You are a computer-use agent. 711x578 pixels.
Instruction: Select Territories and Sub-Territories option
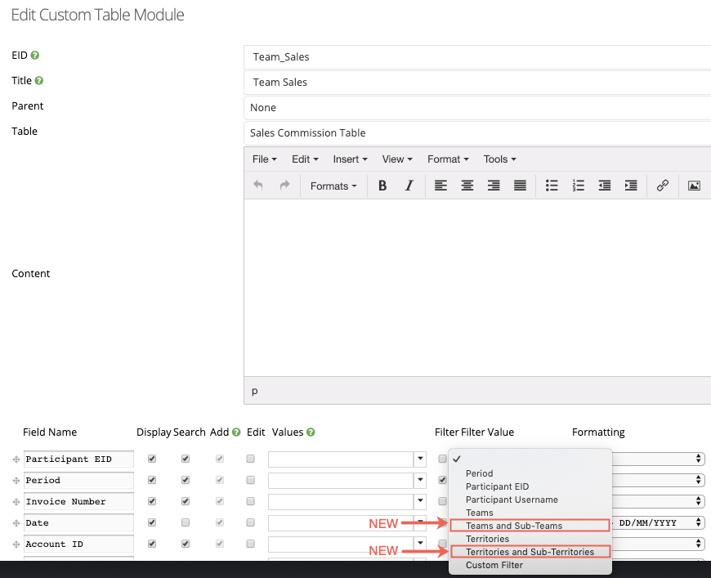(x=530, y=552)
